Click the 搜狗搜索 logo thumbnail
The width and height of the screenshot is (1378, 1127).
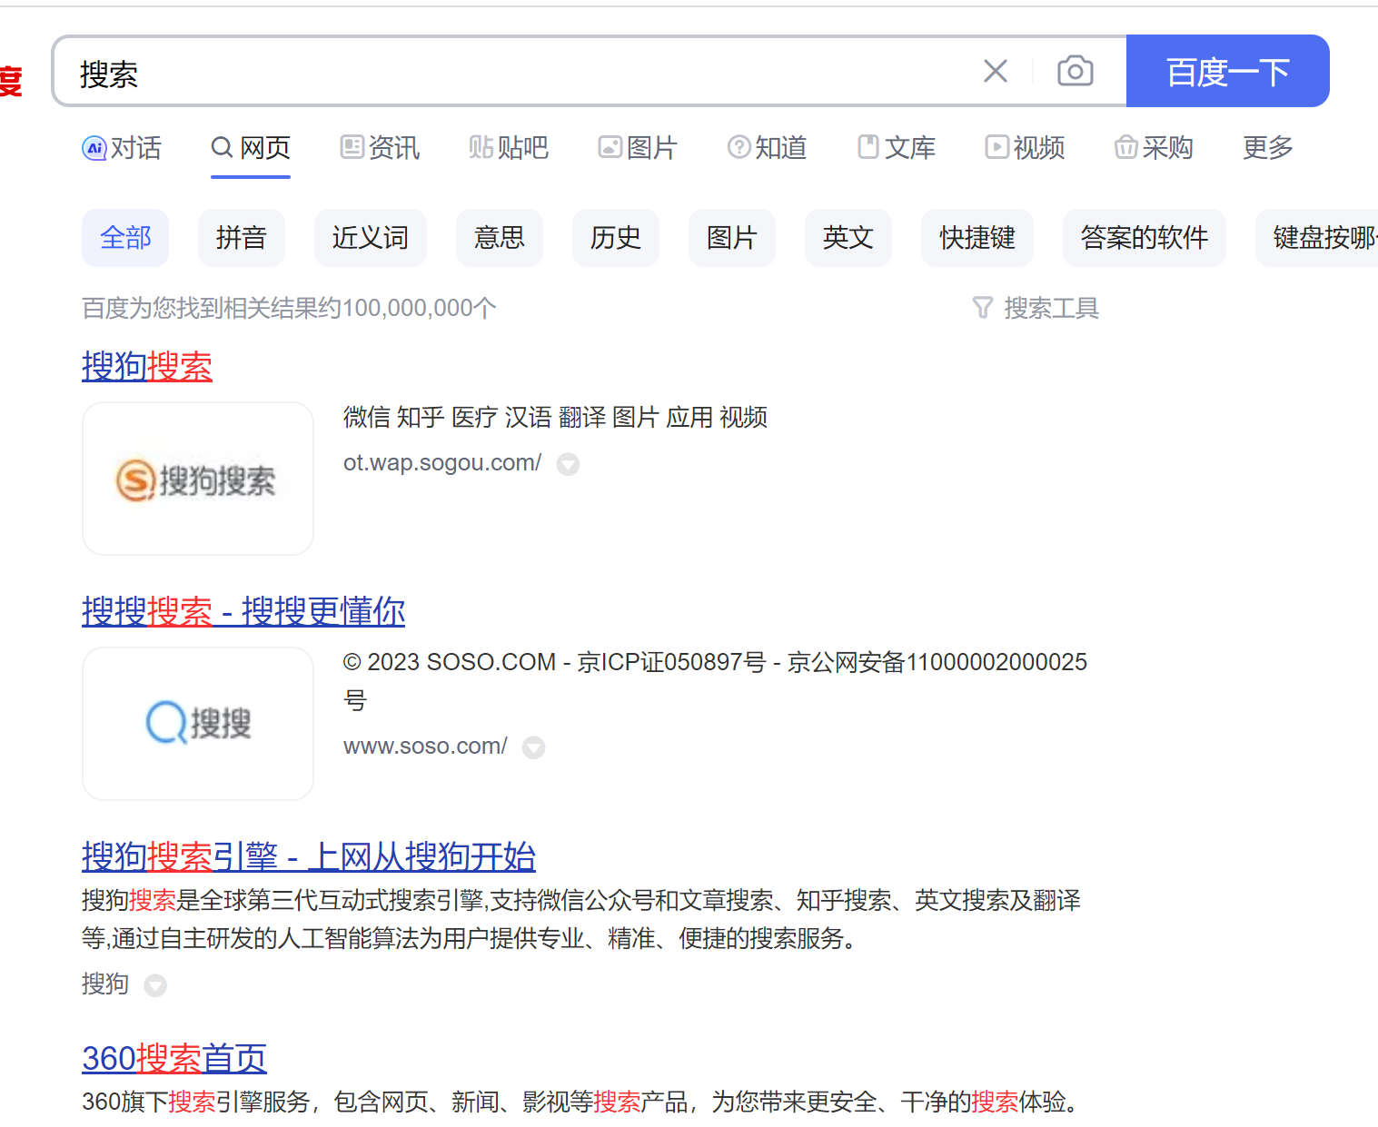click(198, 479)
